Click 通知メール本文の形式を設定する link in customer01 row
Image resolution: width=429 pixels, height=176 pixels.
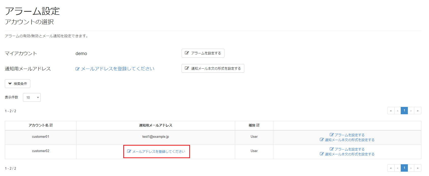coord(347,140)
